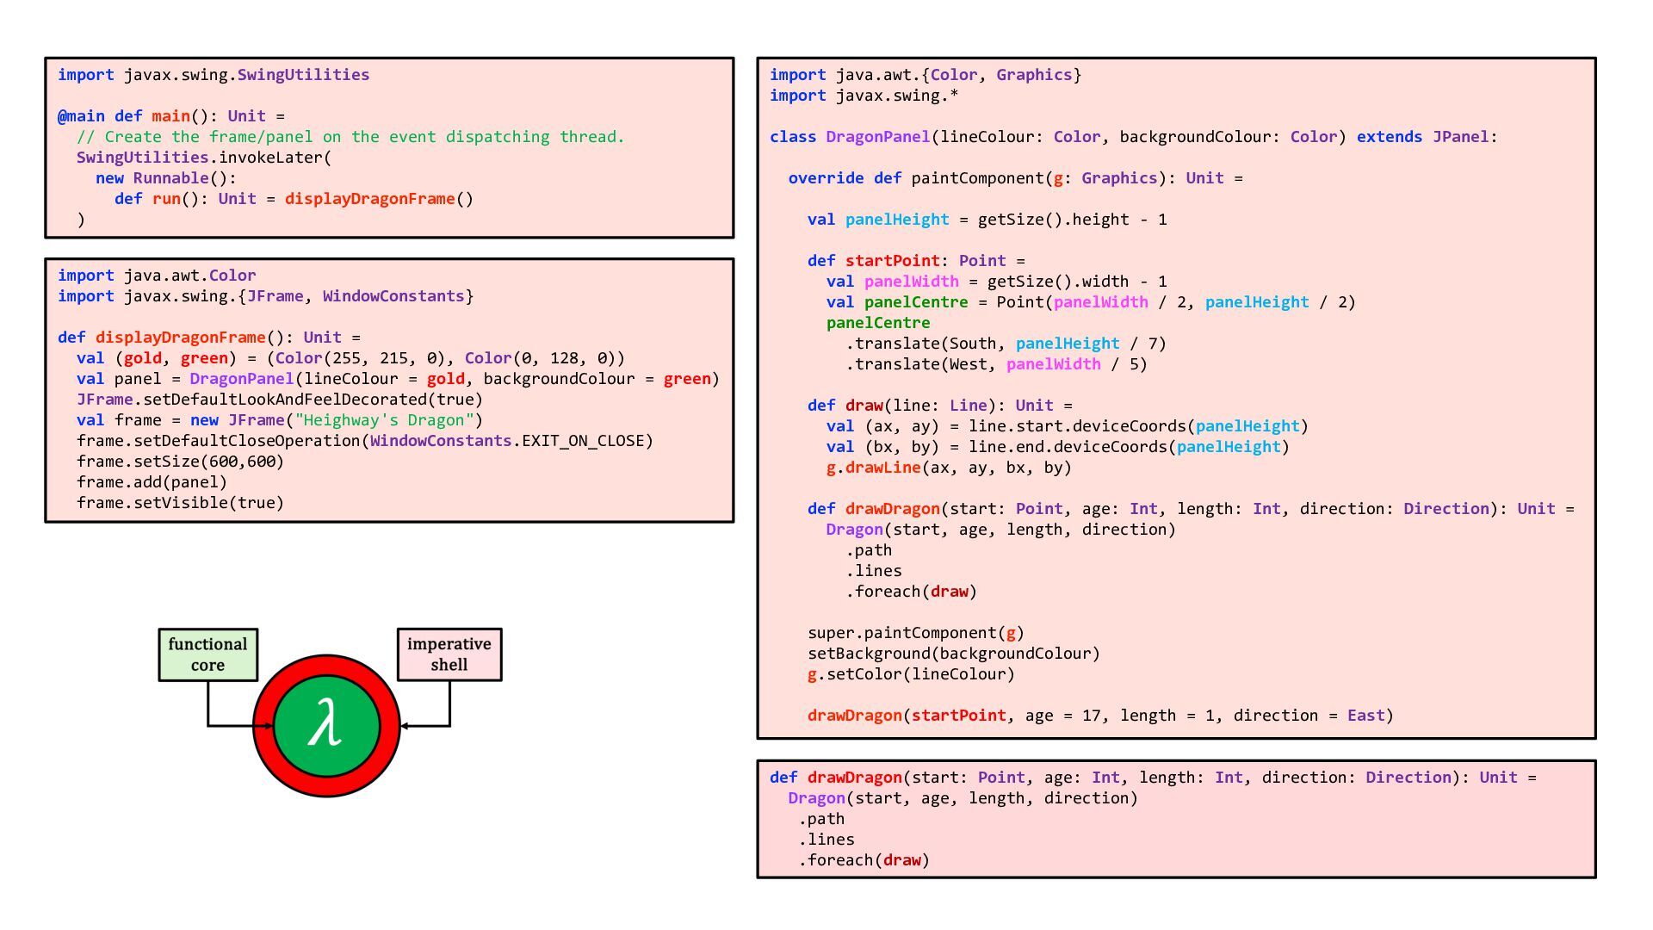
Task: Click the arrowhead pointing into the green core
Action: click(268, 726)
